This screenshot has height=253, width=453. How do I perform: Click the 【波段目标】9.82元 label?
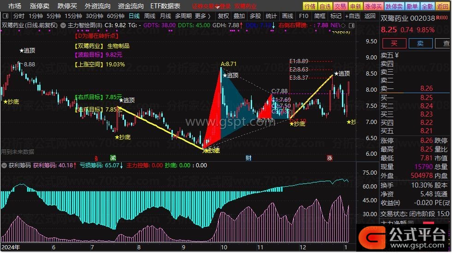pos(99,55)
